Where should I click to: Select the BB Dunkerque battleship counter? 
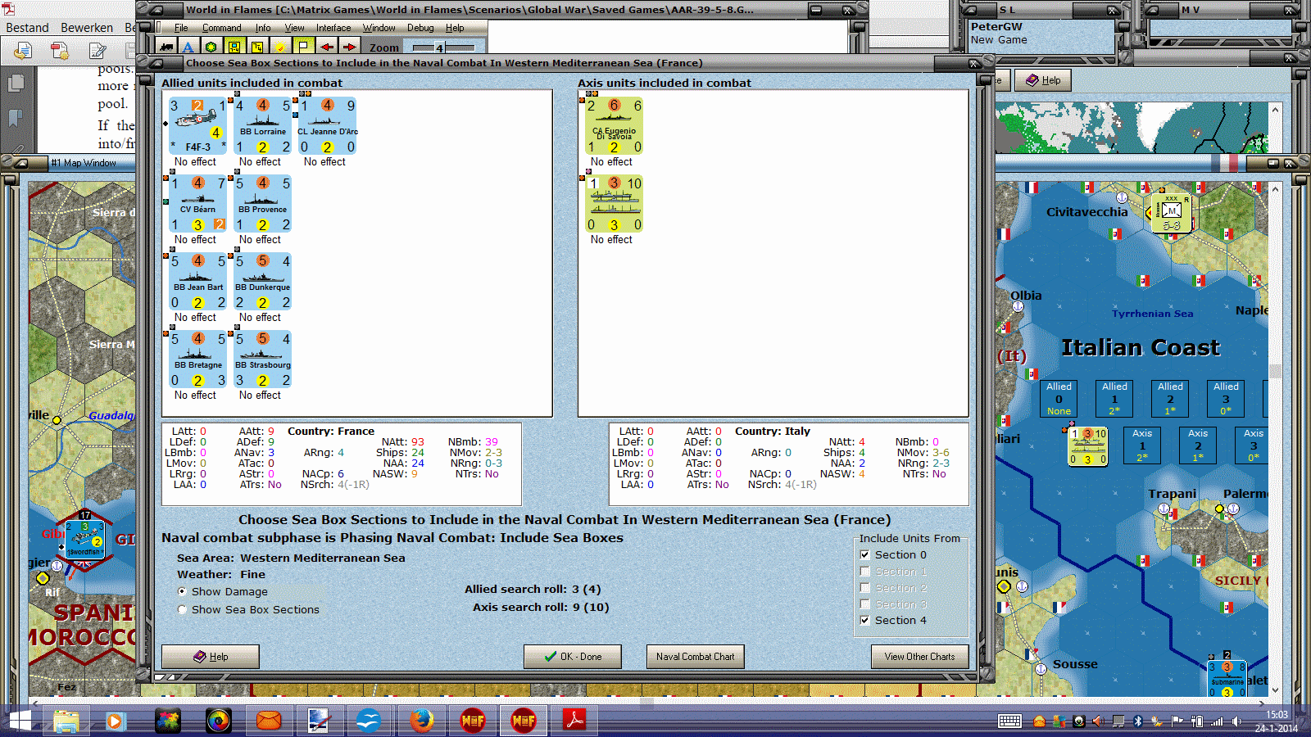(262, 282)
